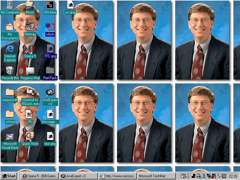Viewport: 240px width, 180px height.
Task: Click the system clock showing 22:39
Action: point(233,176)
